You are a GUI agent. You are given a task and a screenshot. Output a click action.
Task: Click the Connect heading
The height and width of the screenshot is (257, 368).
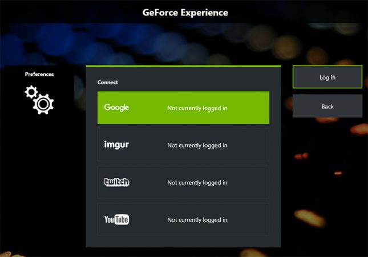click(x=108, y=82)
